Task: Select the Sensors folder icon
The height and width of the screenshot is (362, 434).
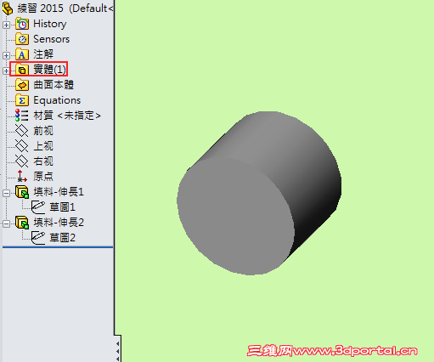Action: (x=22, y=39)
